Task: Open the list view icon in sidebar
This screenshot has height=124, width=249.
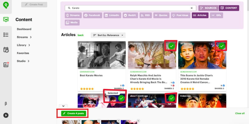Action: [6, 35]
